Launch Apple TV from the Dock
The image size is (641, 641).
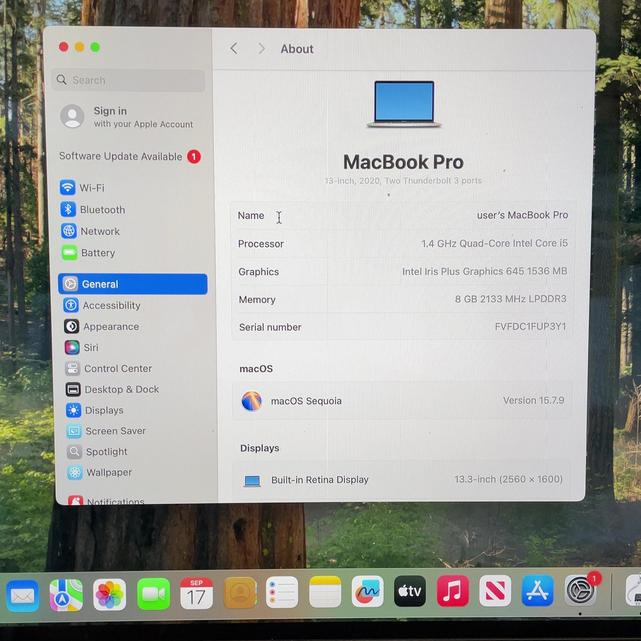[x=410, y=591]
